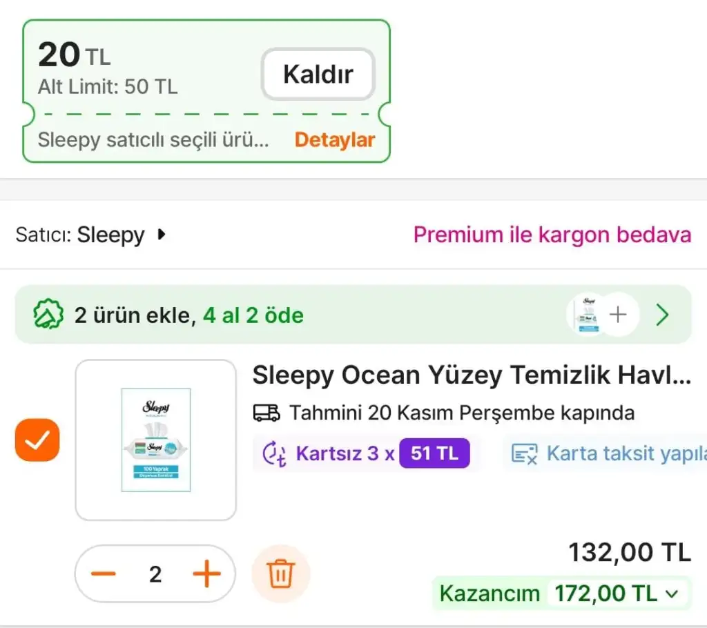Screen dimensions: 707x628
Task: Open Sleepy Ocean product title
Action: click(471, 375)
